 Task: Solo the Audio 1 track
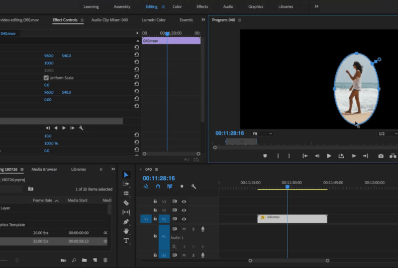194,229
